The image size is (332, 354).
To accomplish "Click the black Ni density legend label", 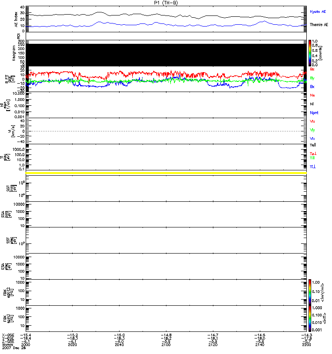I will click(312, 104).
